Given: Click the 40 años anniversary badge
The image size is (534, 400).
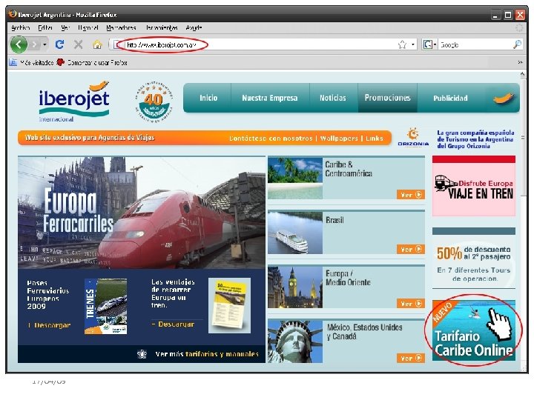Looking at the screenshot, I should tap(154, 102).
